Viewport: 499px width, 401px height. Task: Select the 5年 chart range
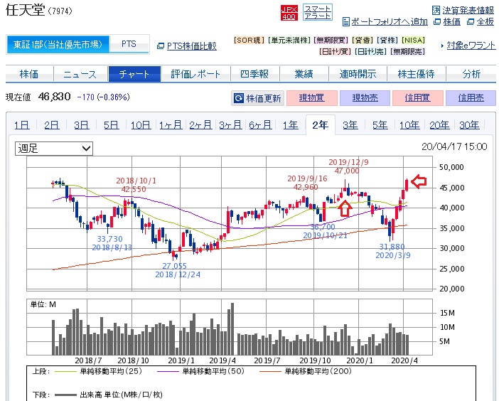coord(380,125)
